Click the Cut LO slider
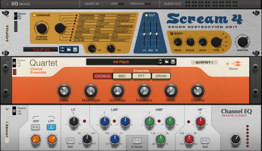This screenshot has width=262, height=151. tap(144, 34)
